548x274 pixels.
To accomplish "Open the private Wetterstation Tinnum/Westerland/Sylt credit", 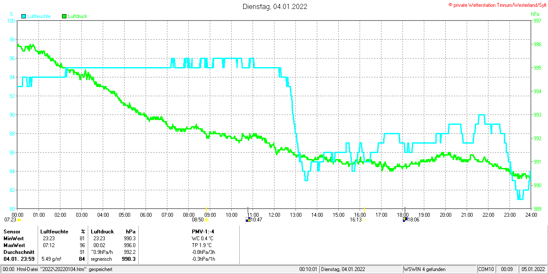I will coord(497,5).
